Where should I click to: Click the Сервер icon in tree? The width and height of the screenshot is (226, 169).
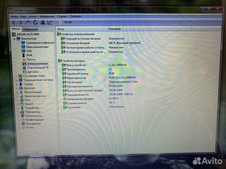21,84
